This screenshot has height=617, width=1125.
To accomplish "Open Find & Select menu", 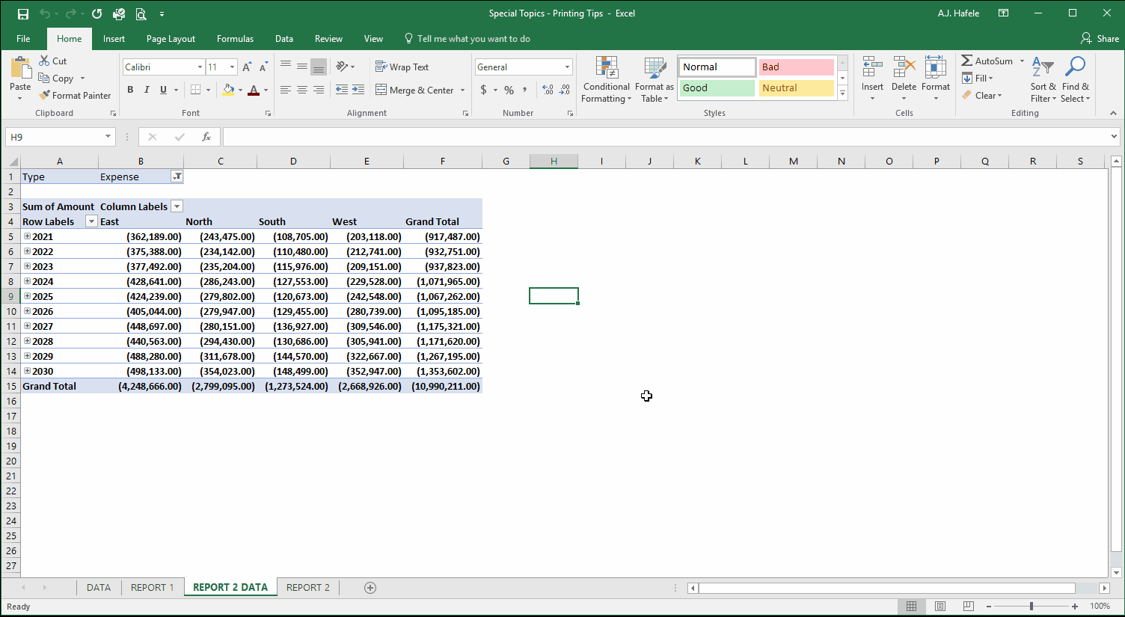I will coord(1076,79).
